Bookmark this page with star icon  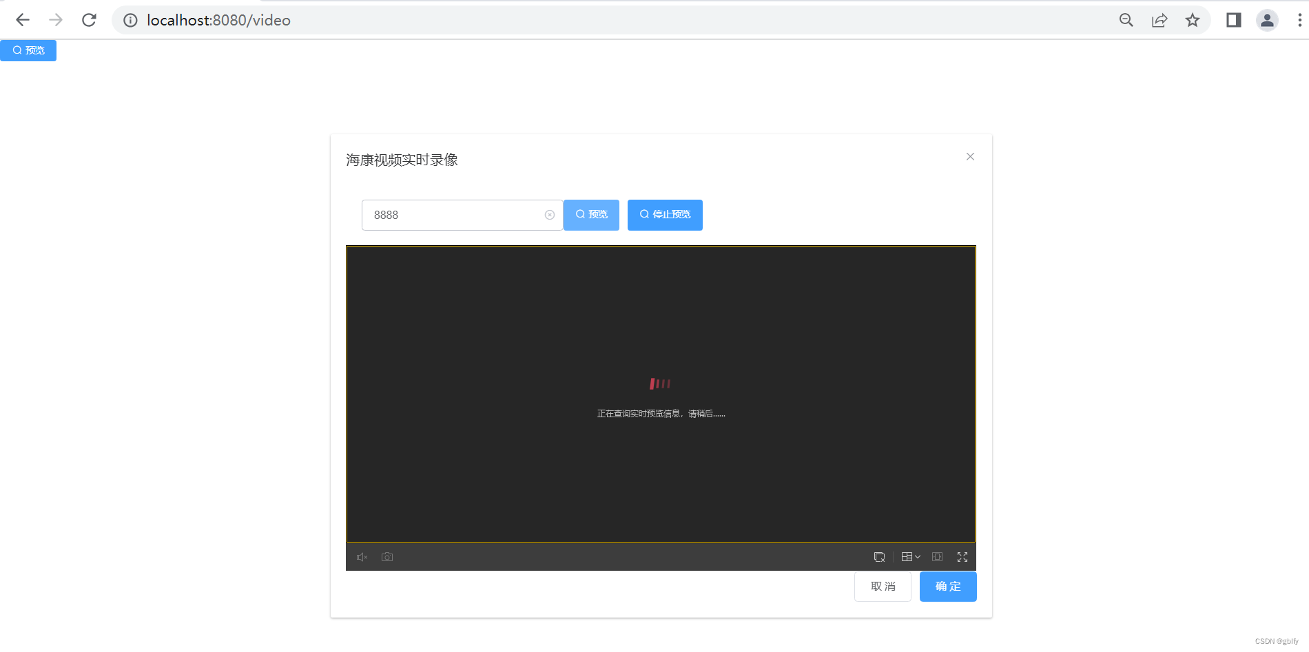click(1193, 20)
